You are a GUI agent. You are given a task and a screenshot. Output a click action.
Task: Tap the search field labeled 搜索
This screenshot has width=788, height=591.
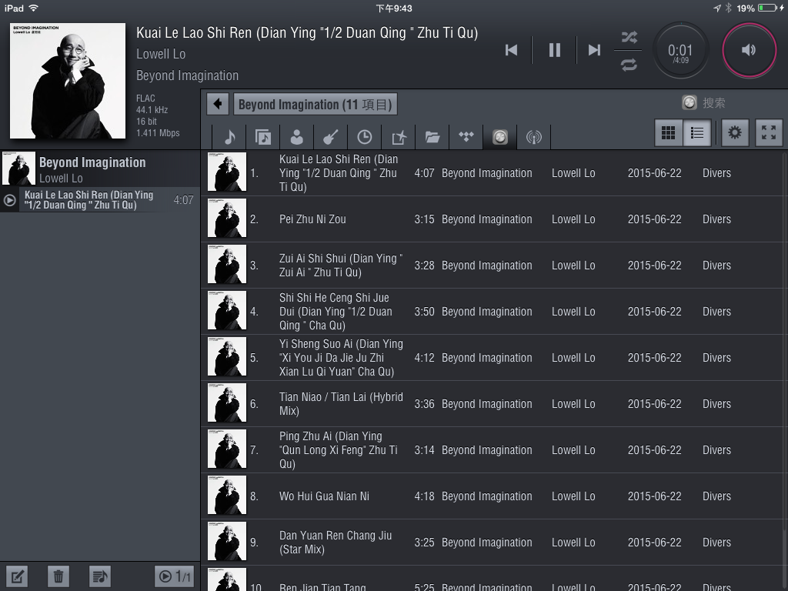713,103
